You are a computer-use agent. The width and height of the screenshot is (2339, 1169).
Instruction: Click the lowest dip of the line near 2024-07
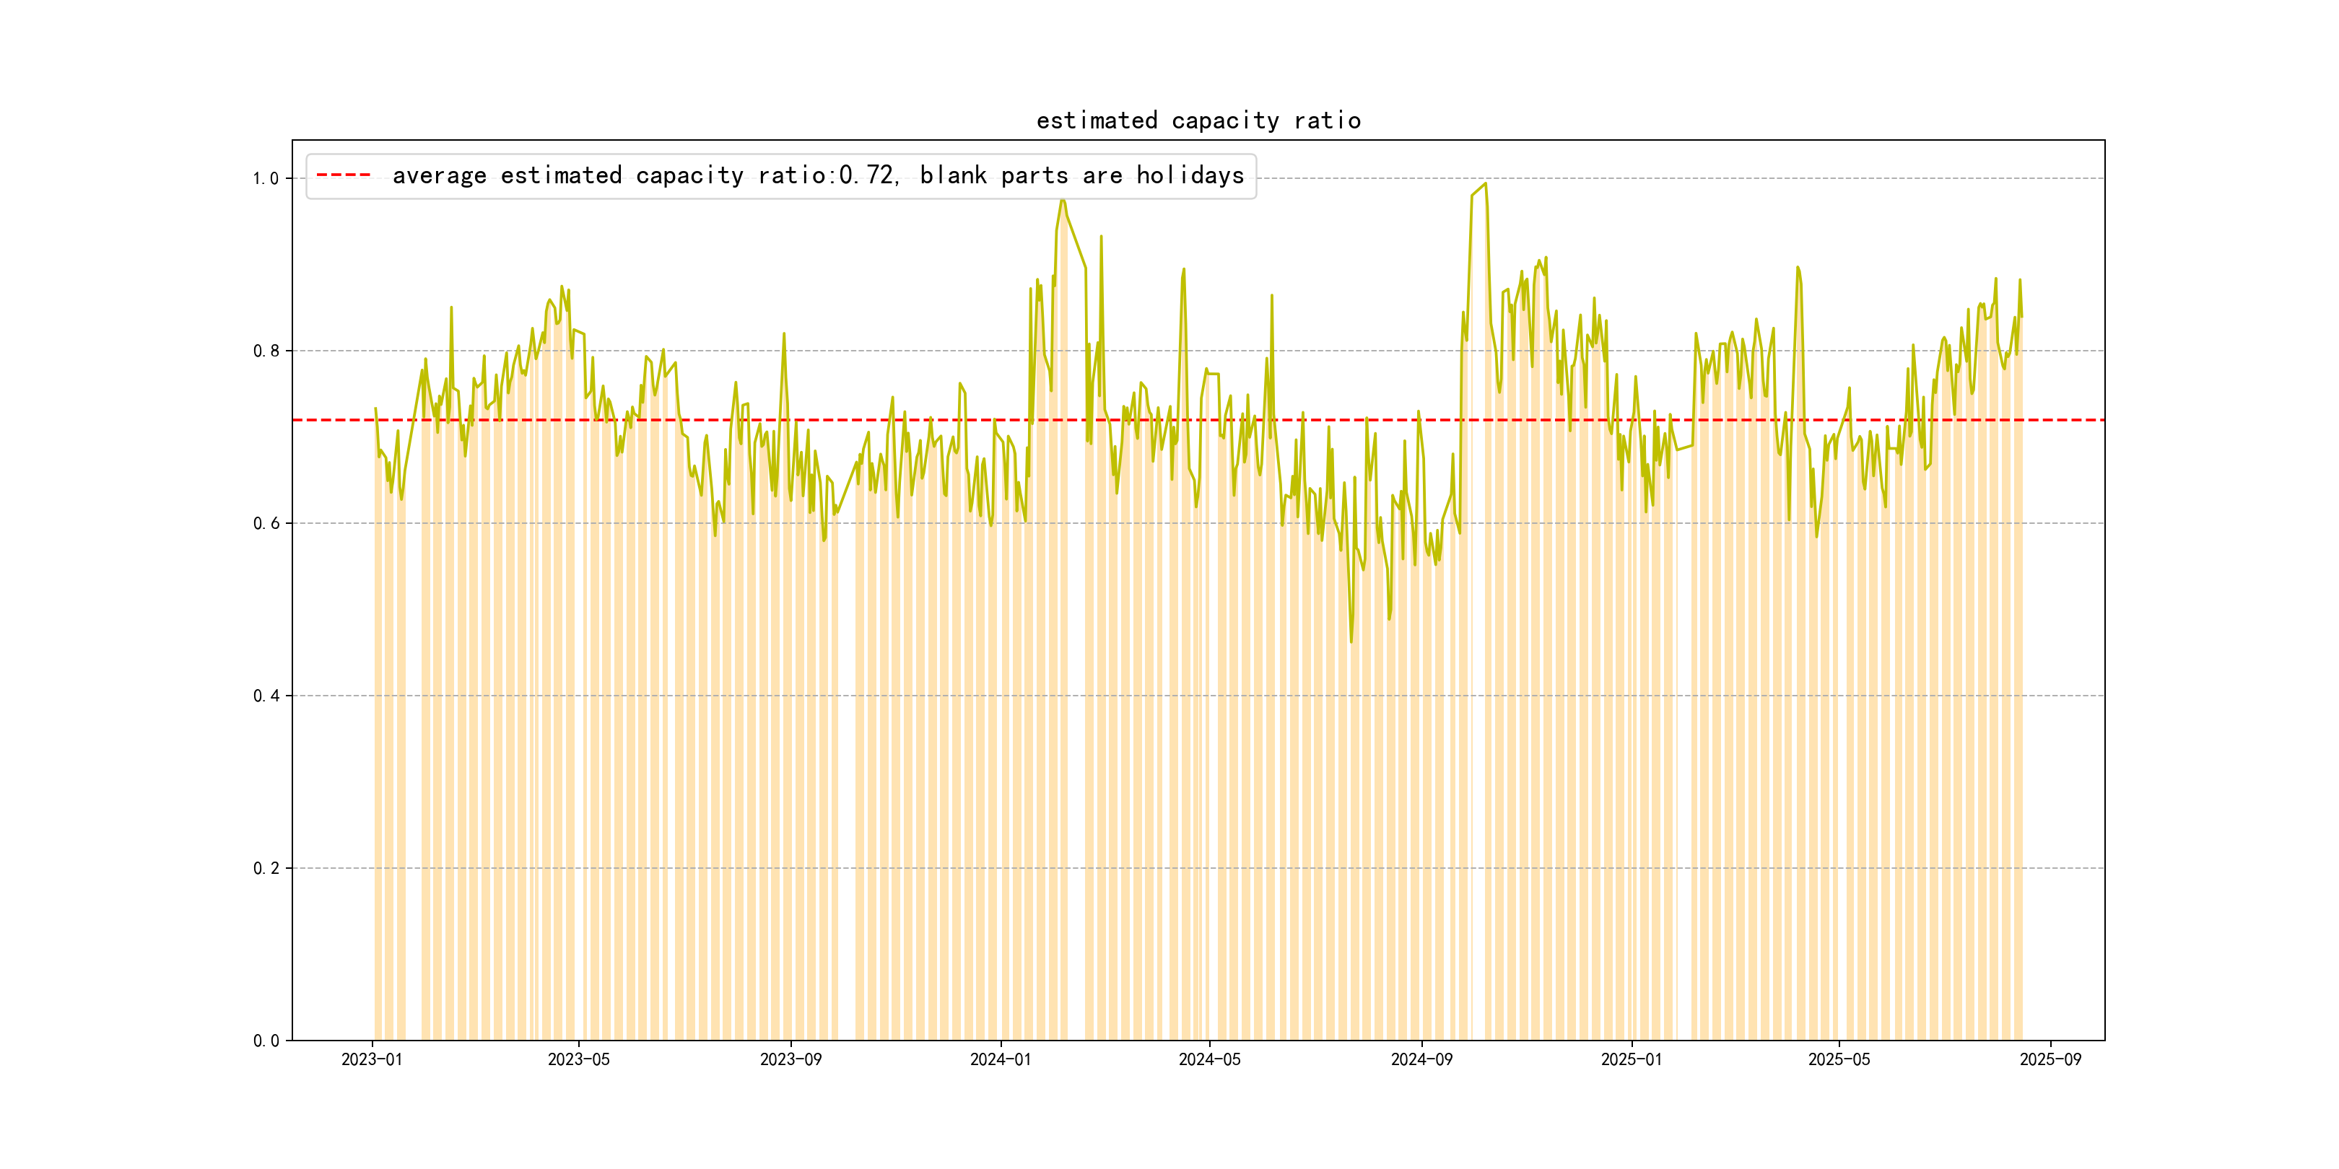(1351, 642)
